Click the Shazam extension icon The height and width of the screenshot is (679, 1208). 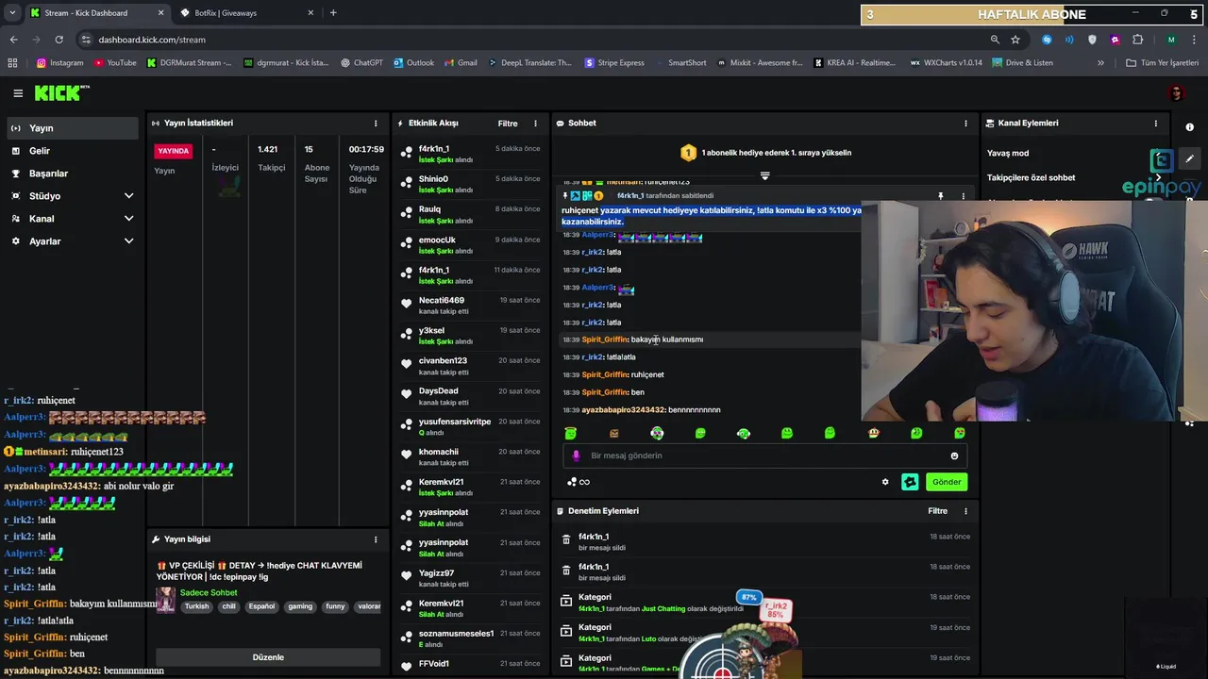point(1047,40)
